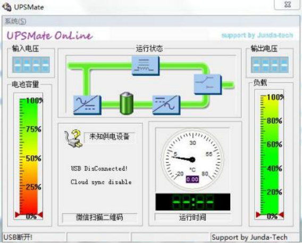Click the input voltage digital display
The image size is (302, 243).
click(31, 65)
